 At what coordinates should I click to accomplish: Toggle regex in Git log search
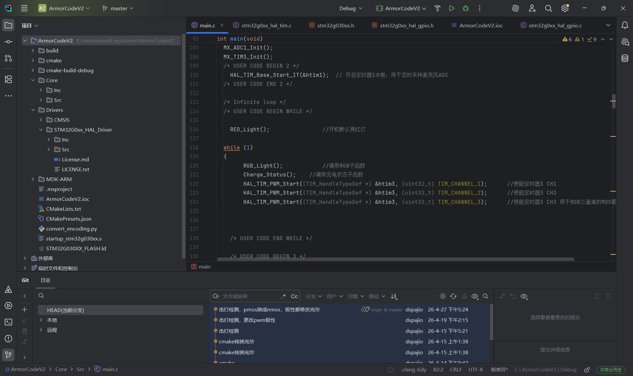[x=284, y=296]
